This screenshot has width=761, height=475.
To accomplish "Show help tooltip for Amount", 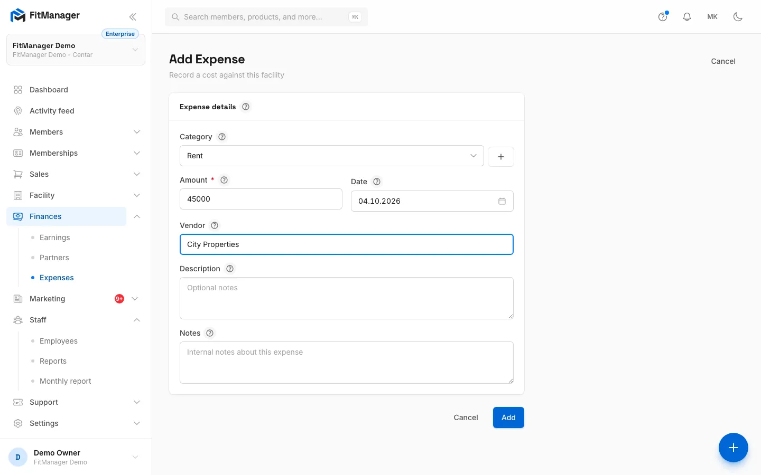I will click(224, 180).
